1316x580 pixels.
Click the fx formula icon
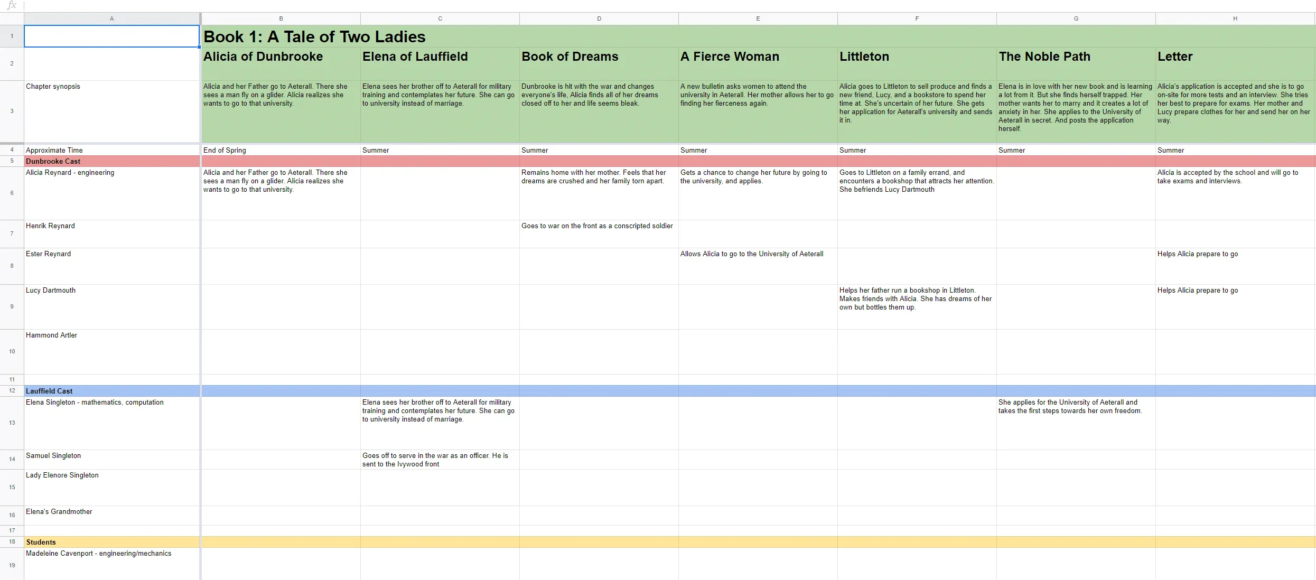click(x=12, y=5)
